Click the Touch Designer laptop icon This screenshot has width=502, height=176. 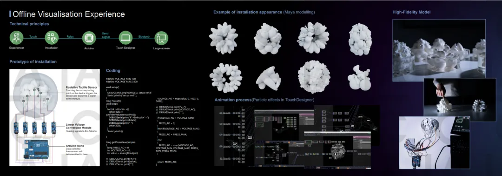[x=125, y=38]
